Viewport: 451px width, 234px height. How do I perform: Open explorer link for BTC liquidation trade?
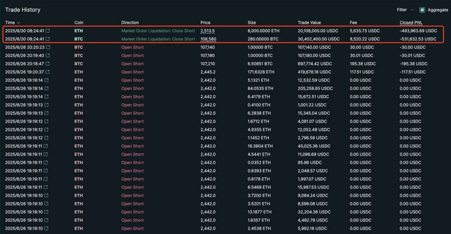tap(48, 39)
